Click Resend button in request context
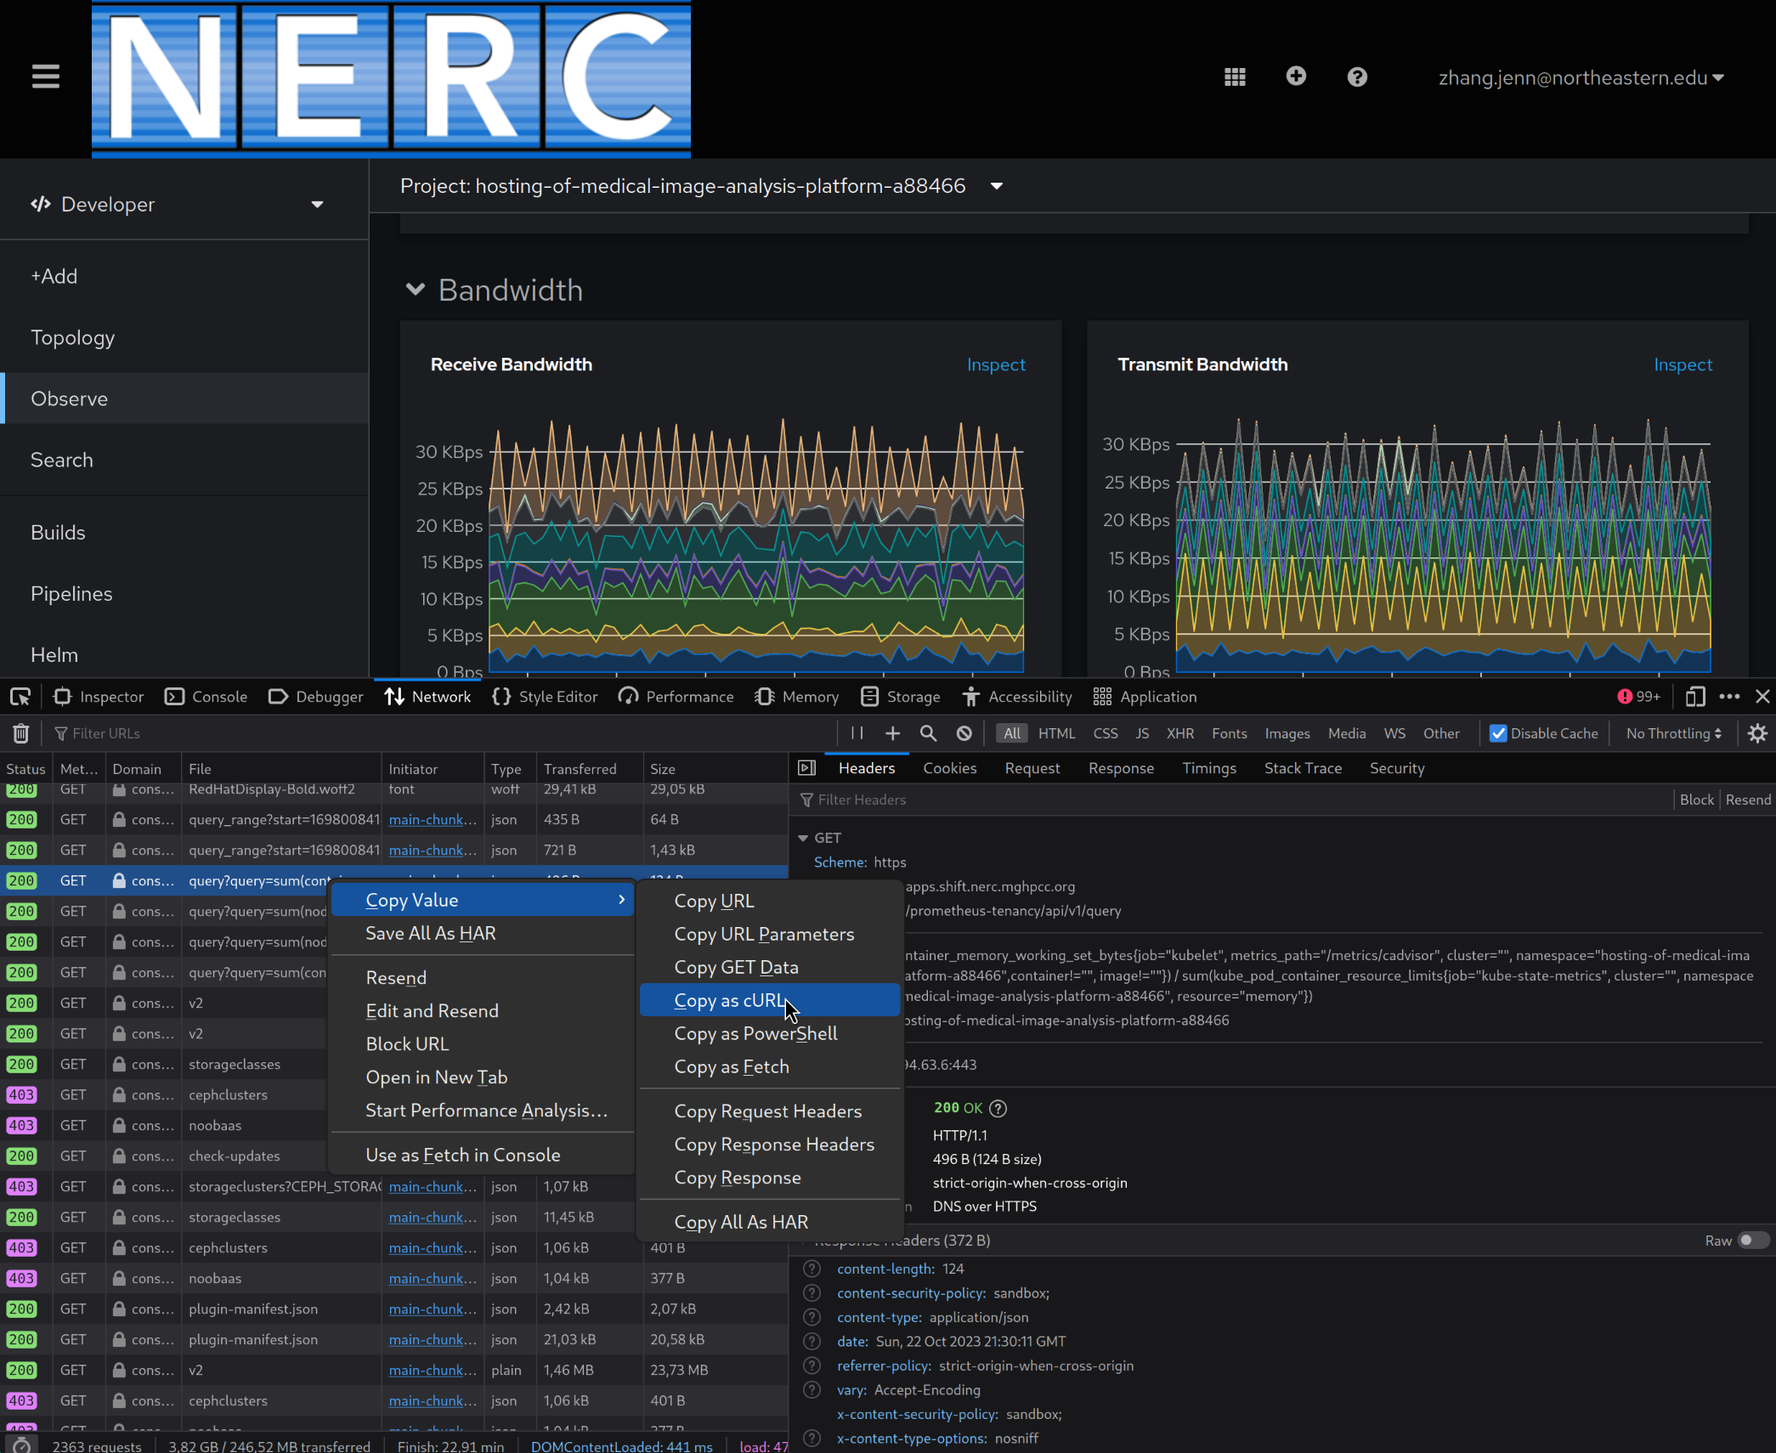1776x1453 pixels. pos(395,976)
